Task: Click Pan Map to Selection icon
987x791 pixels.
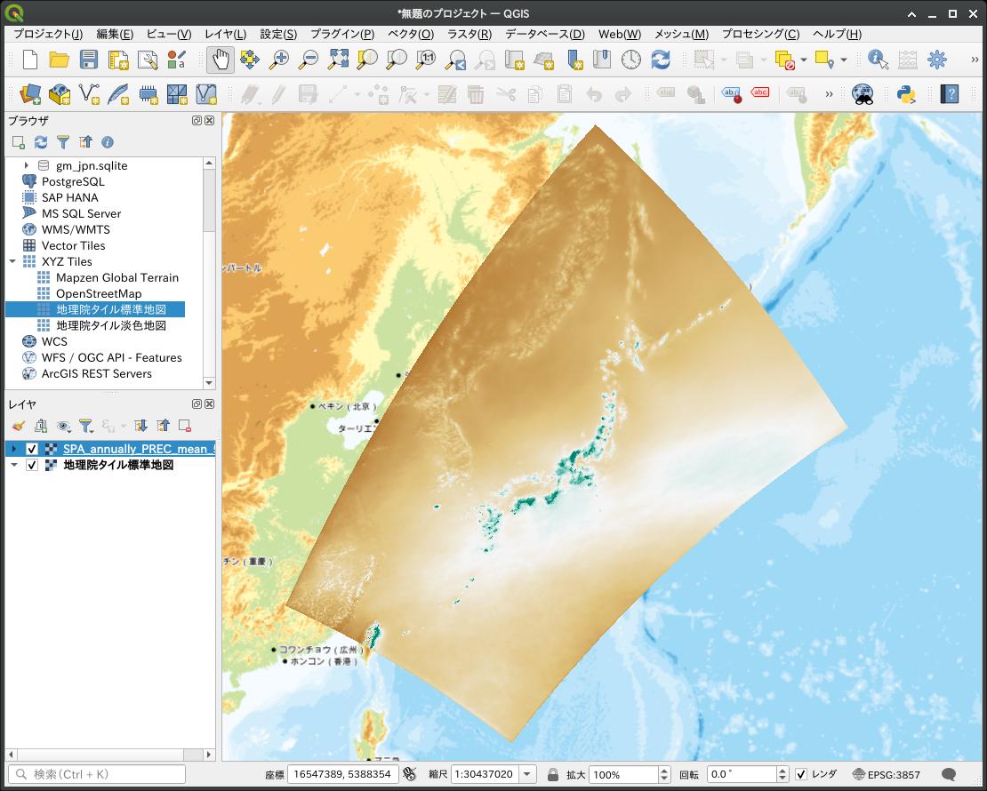Action: pyautogui.click(x=250, y=60)
